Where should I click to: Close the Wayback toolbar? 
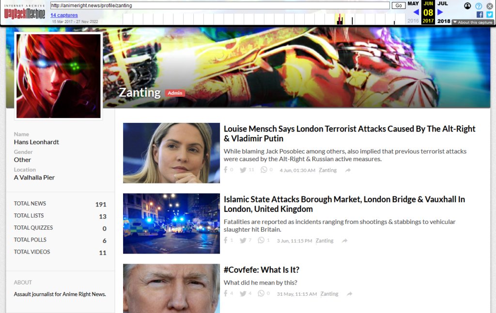point(490,6)
